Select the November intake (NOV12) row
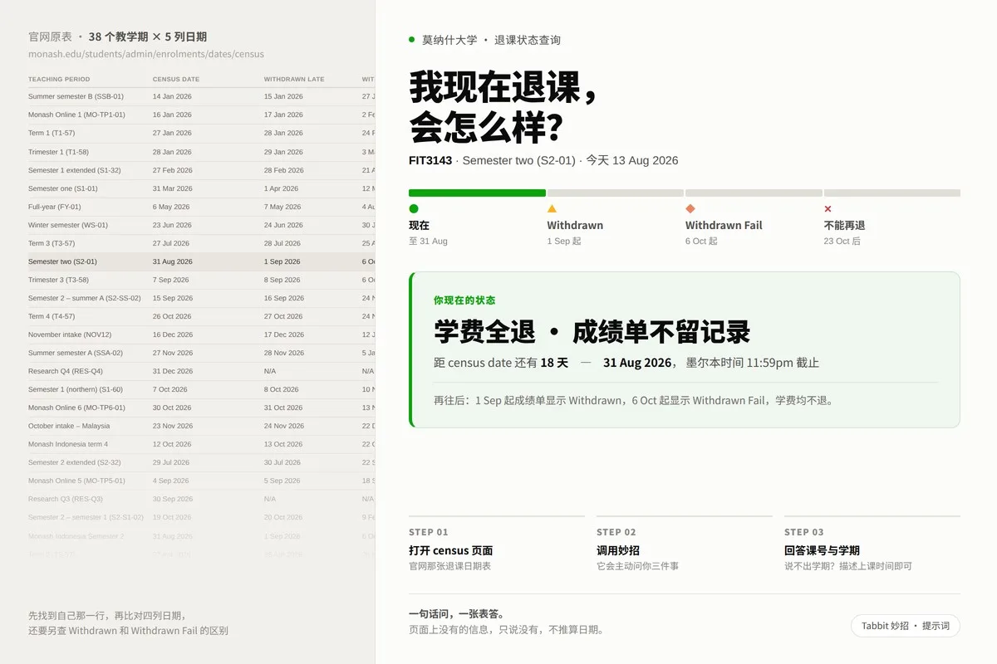This screenshot has height=664, width=997. pos(202,334)
